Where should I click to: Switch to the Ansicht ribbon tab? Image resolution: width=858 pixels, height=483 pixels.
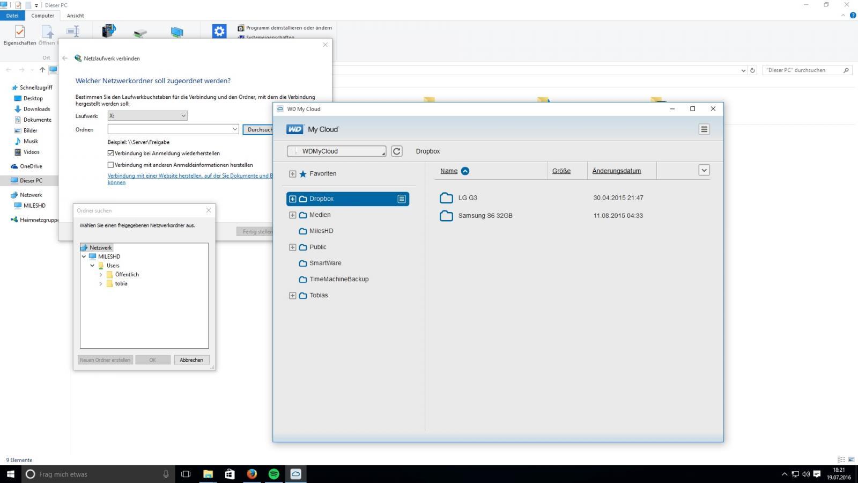(x=76, y=16)
